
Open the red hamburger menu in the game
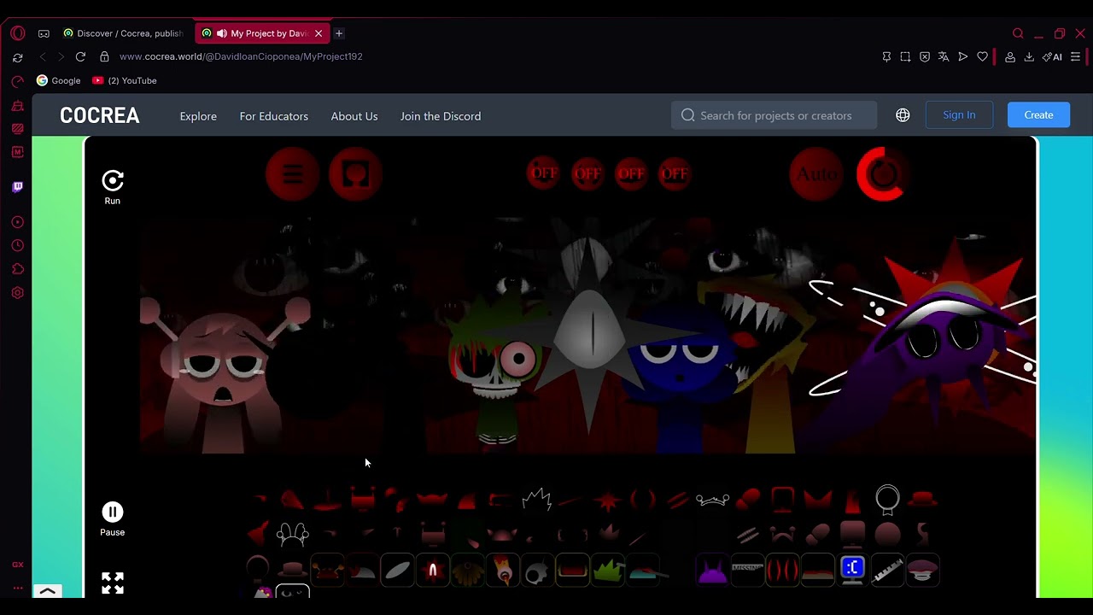[292, 174]
